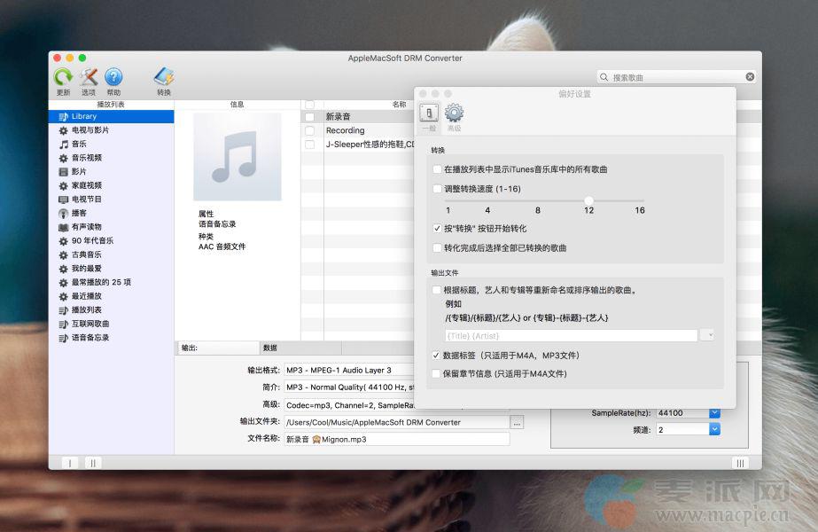Click the browse button beside output folder path
Screen dimensions: 818x532
coord(518,422)
